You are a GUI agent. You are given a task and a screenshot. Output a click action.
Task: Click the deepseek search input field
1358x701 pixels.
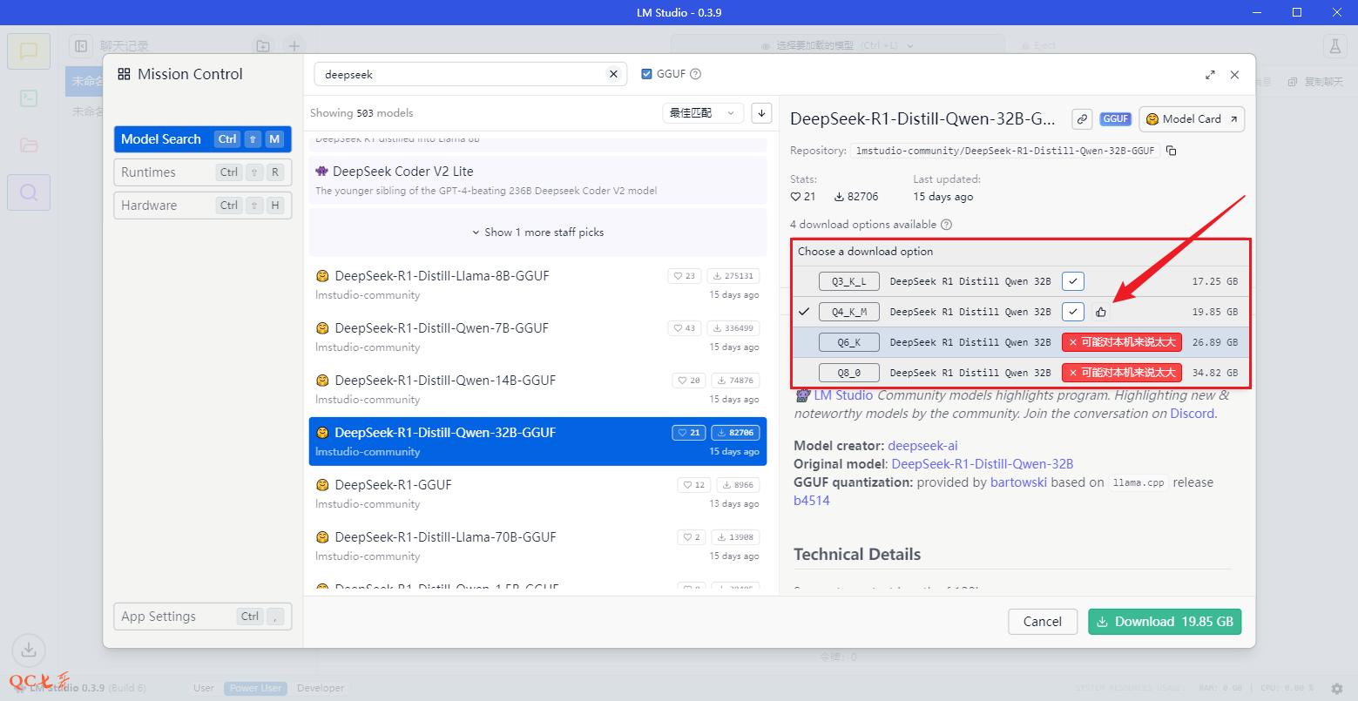tap(462, 75)
